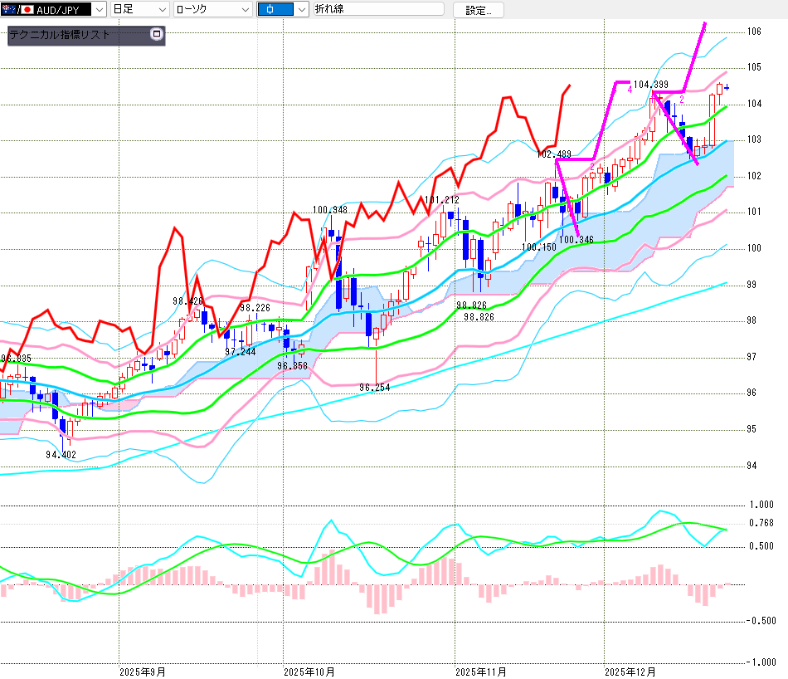Viewport: 788px width, 679px height.
Task: Click the 折れ線 text field
Action: point(379,10)
